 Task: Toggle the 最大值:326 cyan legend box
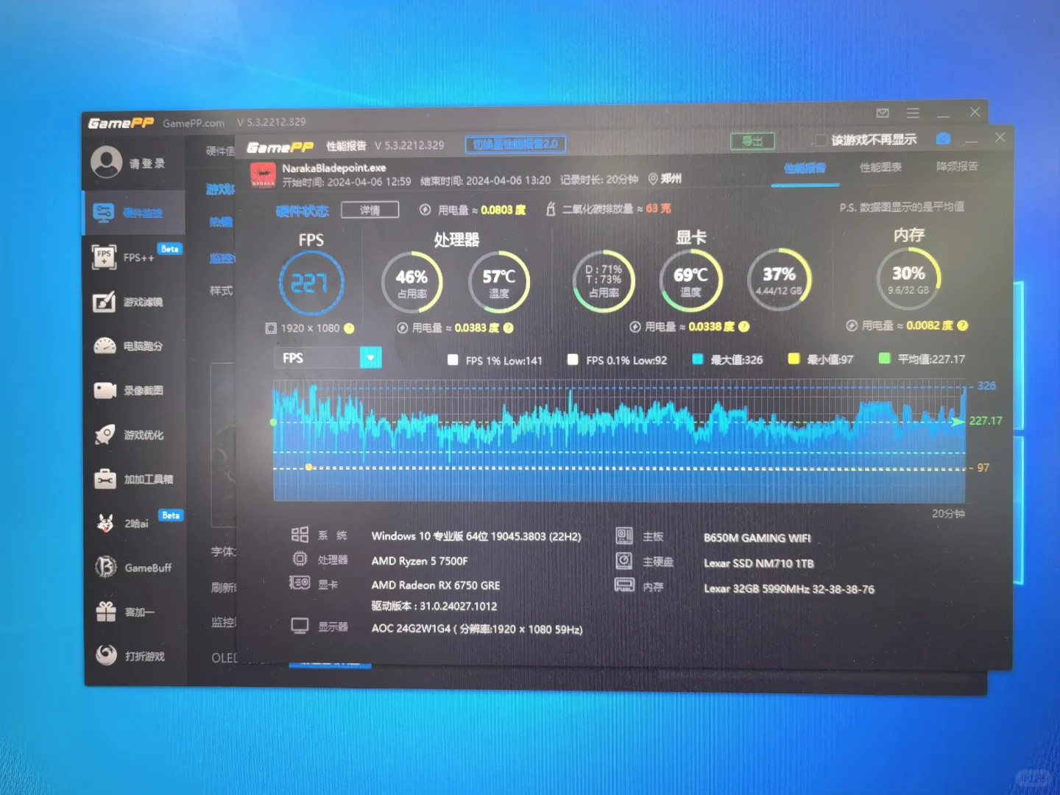697,359
